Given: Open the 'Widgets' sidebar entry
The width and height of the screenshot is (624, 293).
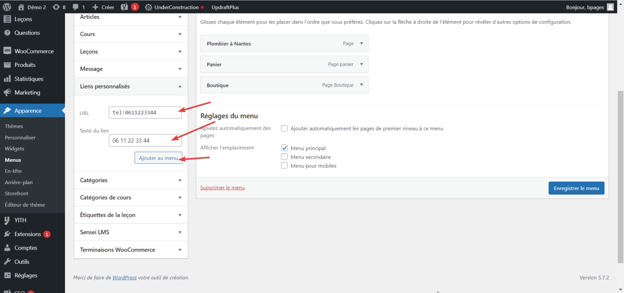Looking at the screenshot, I should [x=14, y=149].
